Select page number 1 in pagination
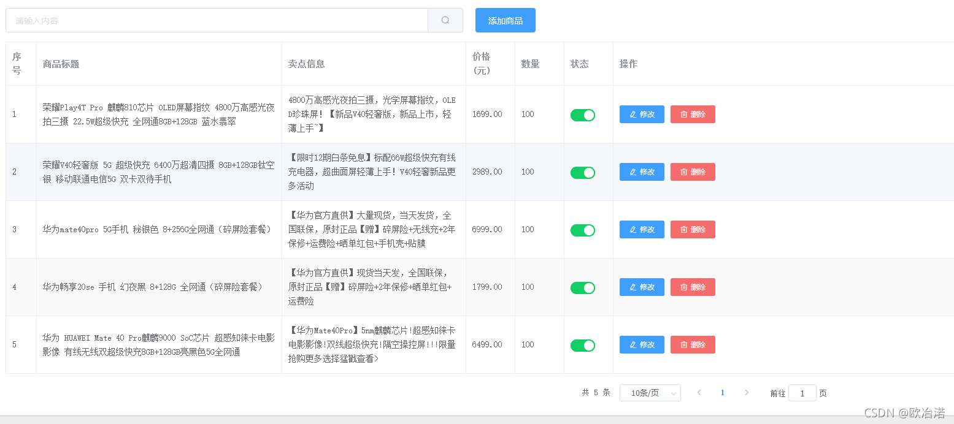This screenshot has height=424, width=954. 723,393
